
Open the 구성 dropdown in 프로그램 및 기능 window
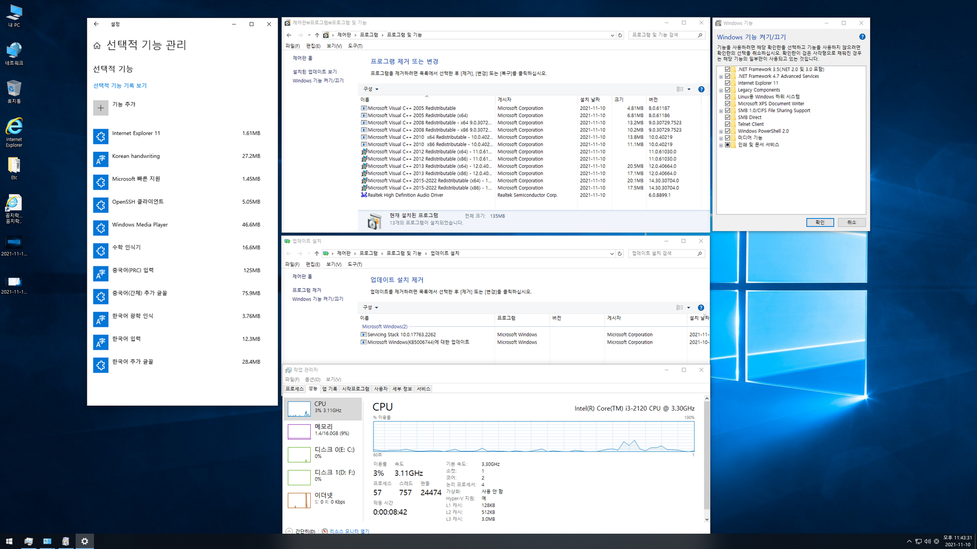[371, 89]
